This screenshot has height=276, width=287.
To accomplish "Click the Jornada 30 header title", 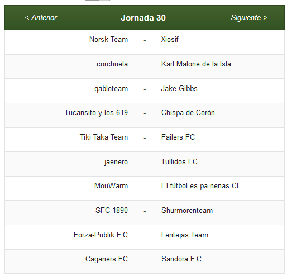I will (x=143, y=18).
